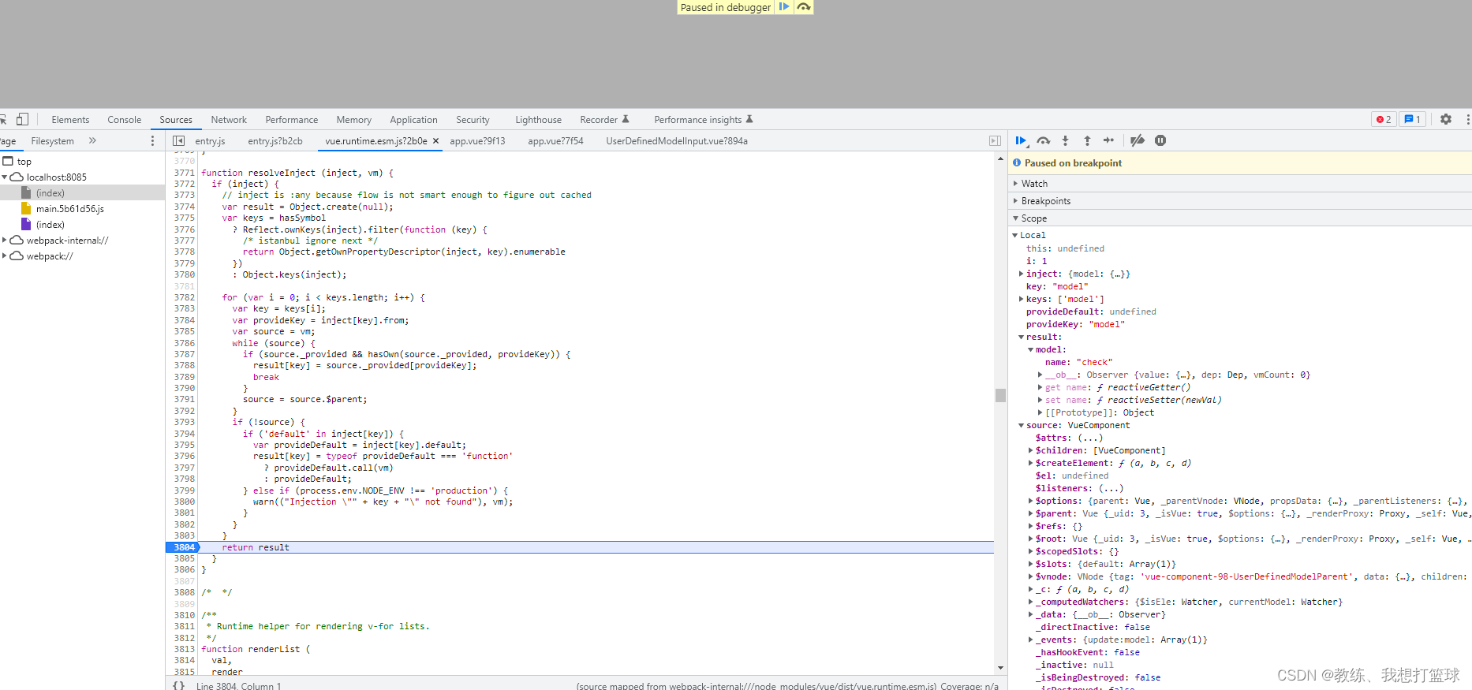Expand the _computedWatchers property
The height and width of the screenshot is (690, 1472).
tap(1031, 602)
